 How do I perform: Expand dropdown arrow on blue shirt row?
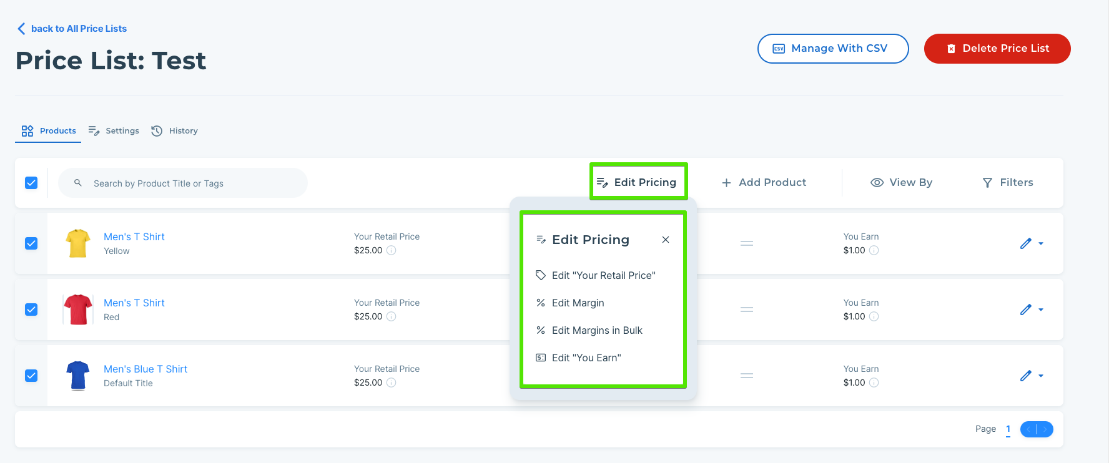(x=1041, y=376)
